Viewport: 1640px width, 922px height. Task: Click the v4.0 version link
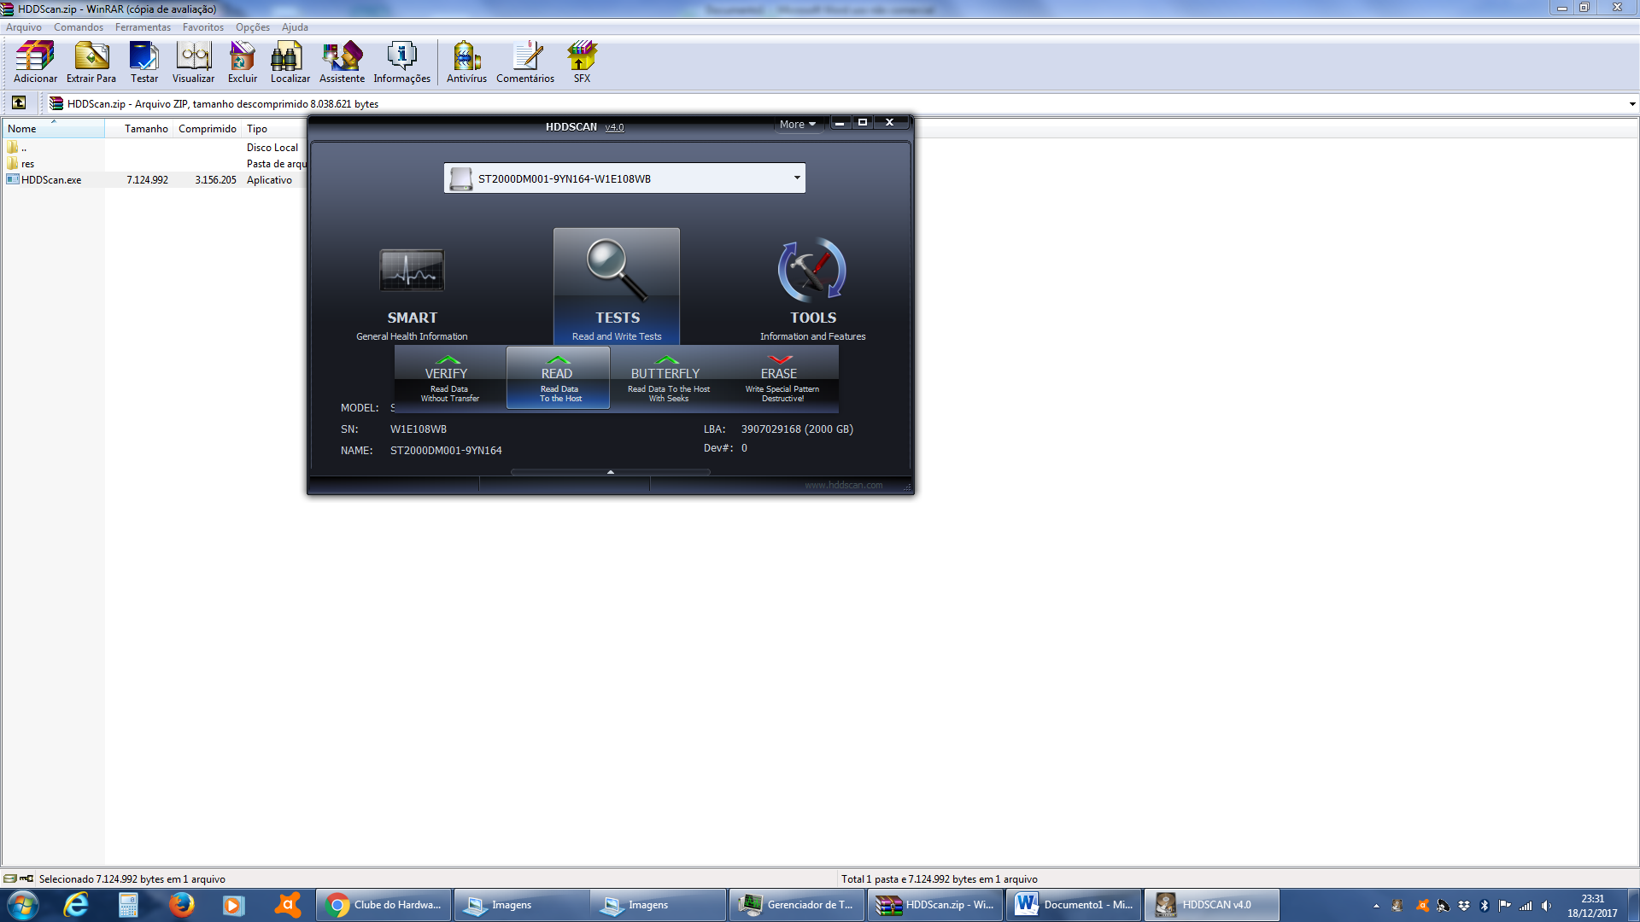tap(614, 127)
